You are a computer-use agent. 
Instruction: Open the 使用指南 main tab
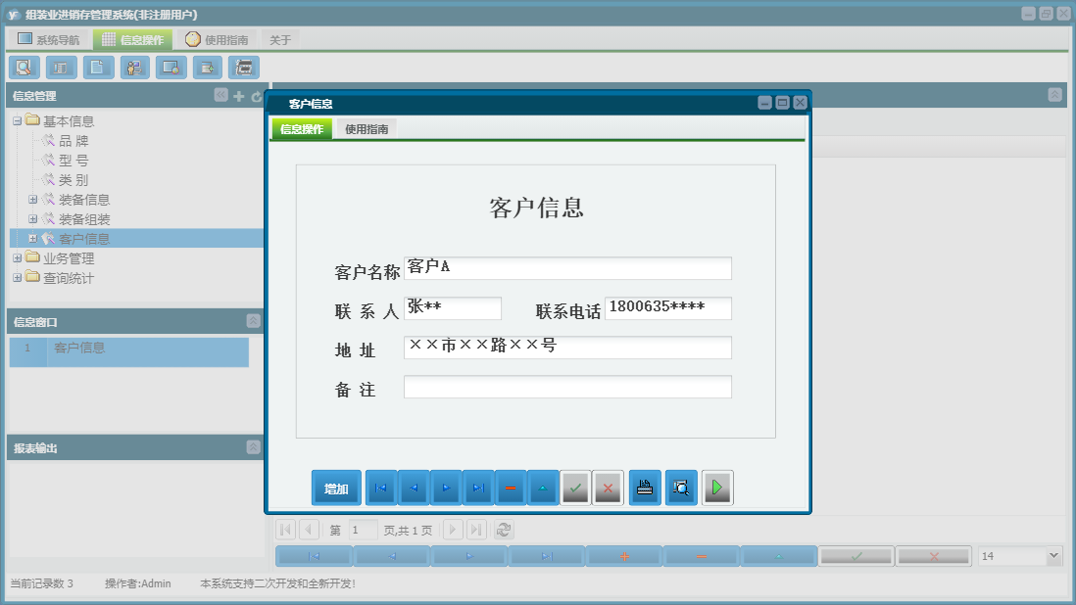click(x=217, y=40)
